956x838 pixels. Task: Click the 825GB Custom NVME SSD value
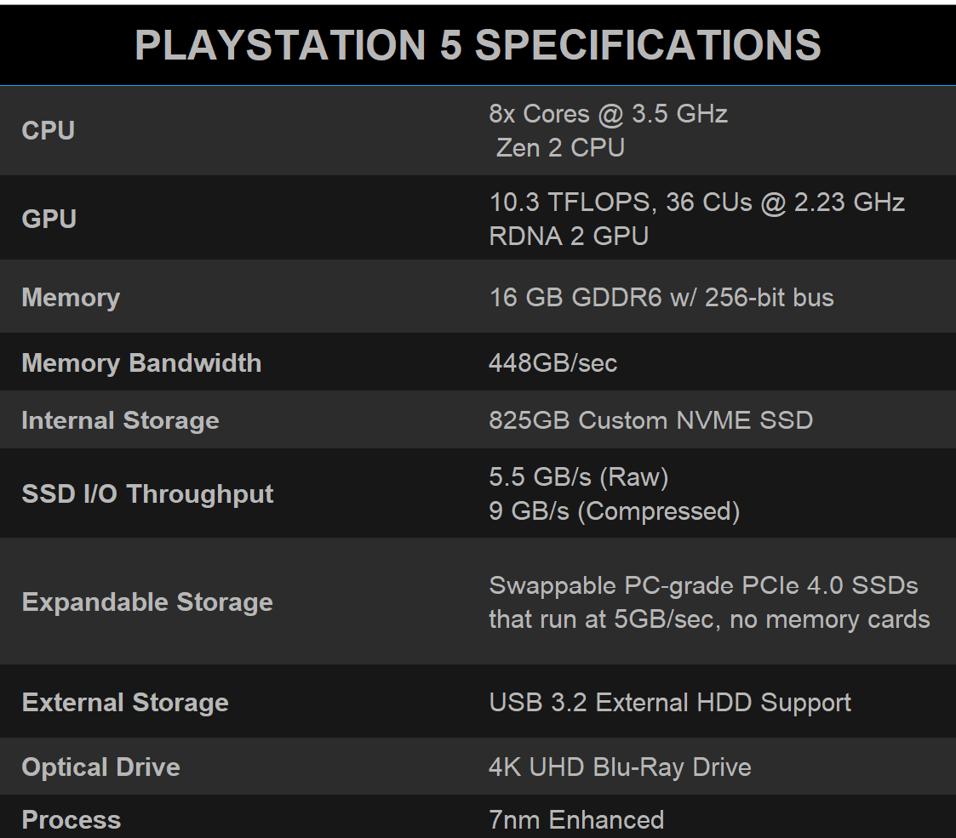click(650, 420)
